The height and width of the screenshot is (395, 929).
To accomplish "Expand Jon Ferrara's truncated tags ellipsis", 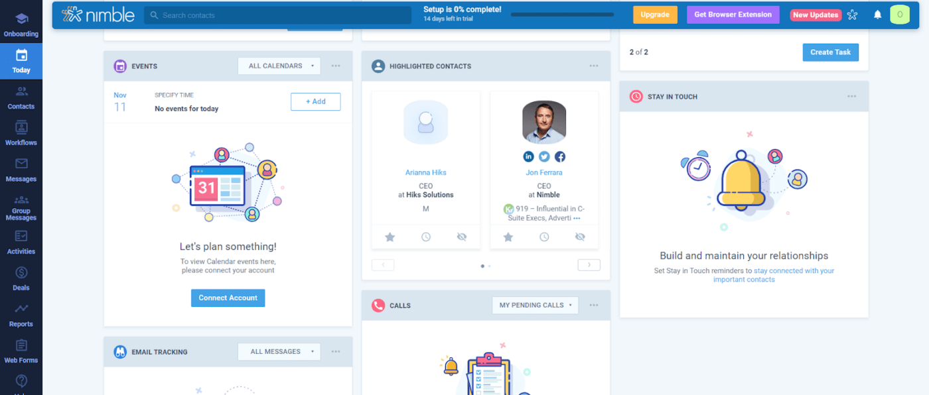I will coord(577,218).
